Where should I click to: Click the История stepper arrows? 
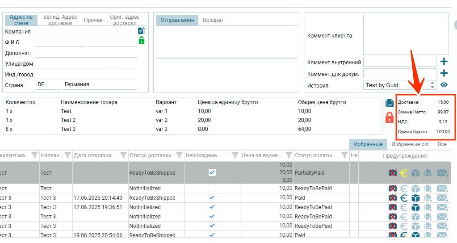click(x=432, y=85)
